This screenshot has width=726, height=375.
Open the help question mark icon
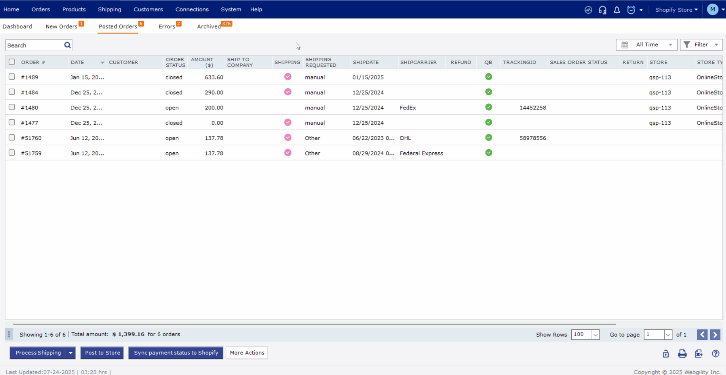pos(715,354)
